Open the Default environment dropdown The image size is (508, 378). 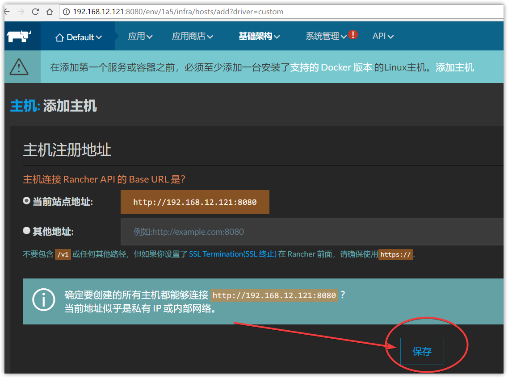tap(78, 37)
